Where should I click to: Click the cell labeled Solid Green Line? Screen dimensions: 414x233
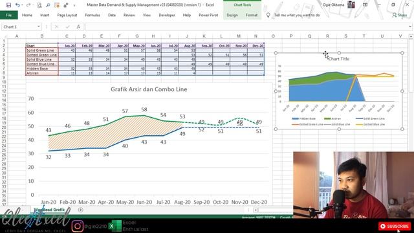(41, 50)
